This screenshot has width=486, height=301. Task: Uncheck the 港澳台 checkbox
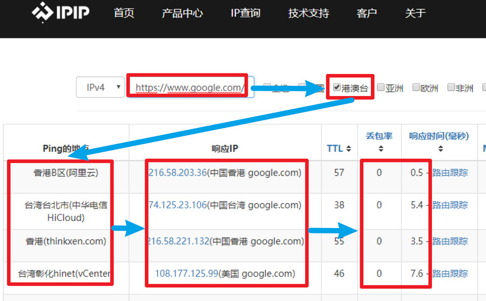(x=337, y=88)
